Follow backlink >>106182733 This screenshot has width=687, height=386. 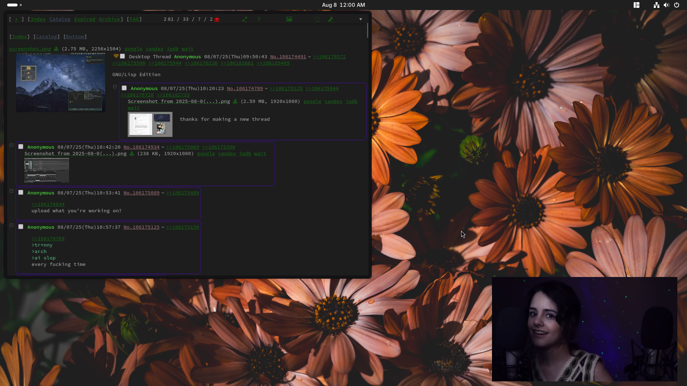(x=173, y=95)
